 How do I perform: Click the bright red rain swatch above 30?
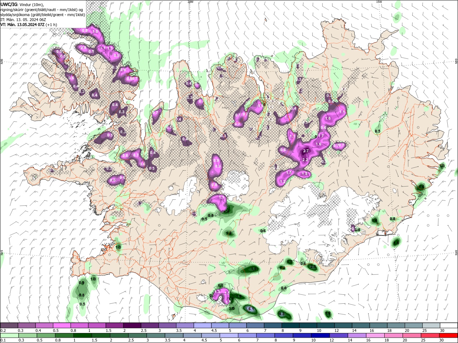(448, 336)
